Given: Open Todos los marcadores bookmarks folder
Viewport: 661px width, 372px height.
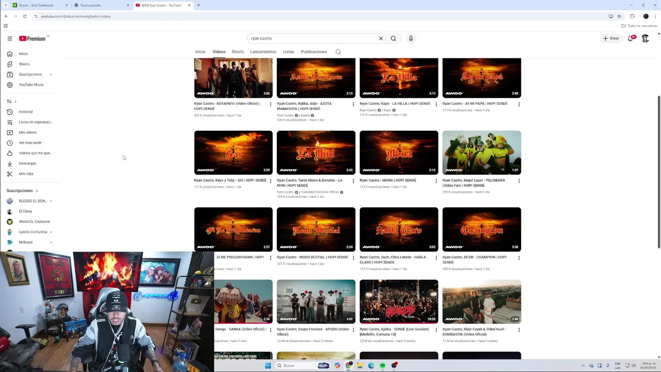Looking at the screenshot, I should 639,26.
